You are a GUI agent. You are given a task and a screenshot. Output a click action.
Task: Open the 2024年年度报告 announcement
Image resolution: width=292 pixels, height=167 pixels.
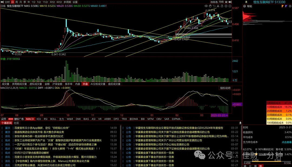(179, 128)
